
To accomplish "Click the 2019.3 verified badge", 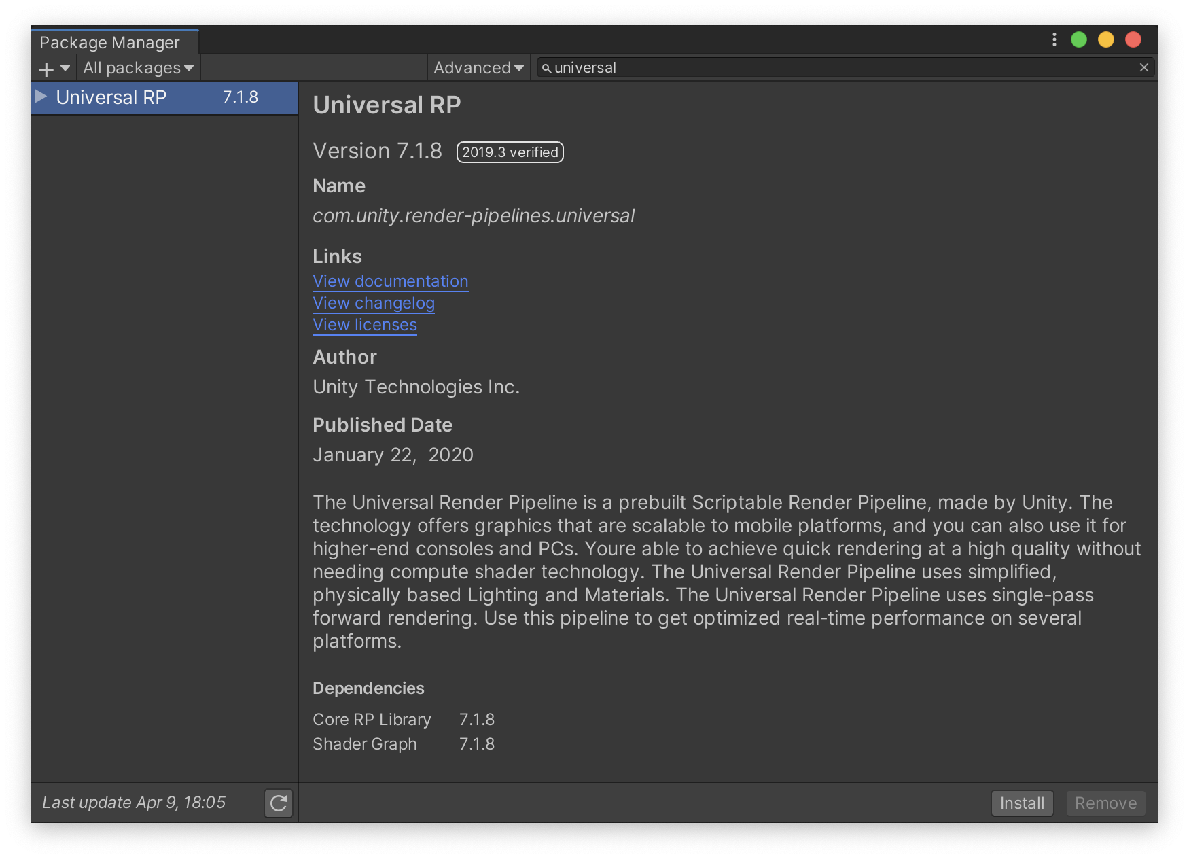I will [x=510, y=152].
